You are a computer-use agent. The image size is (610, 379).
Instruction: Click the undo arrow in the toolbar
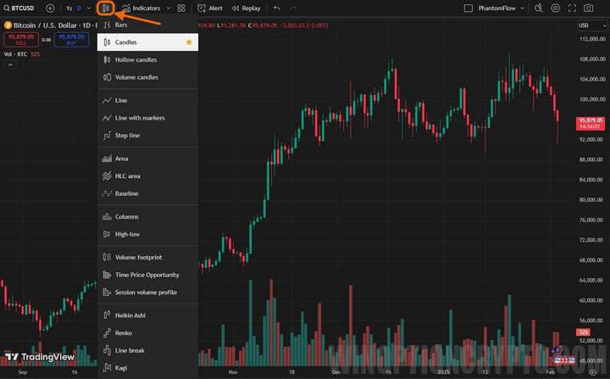click(x=276, y=8)
